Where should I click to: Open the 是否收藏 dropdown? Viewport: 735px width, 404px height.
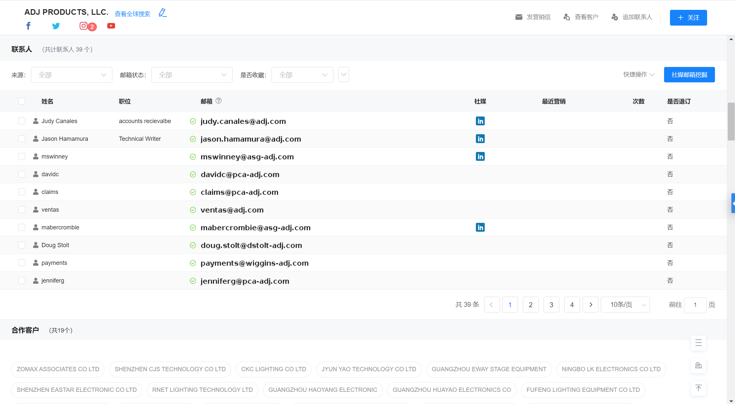[x=302, y=75]
